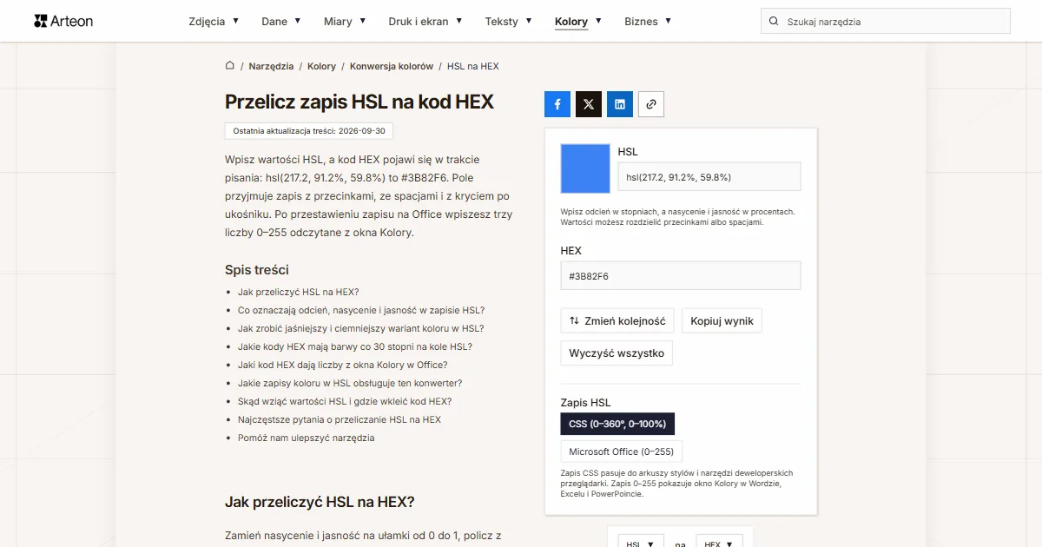Image resolution: width=1042 pixels, height=547 pixels.
Task: Click the Zapis HSL label
Action: (586, 402)
